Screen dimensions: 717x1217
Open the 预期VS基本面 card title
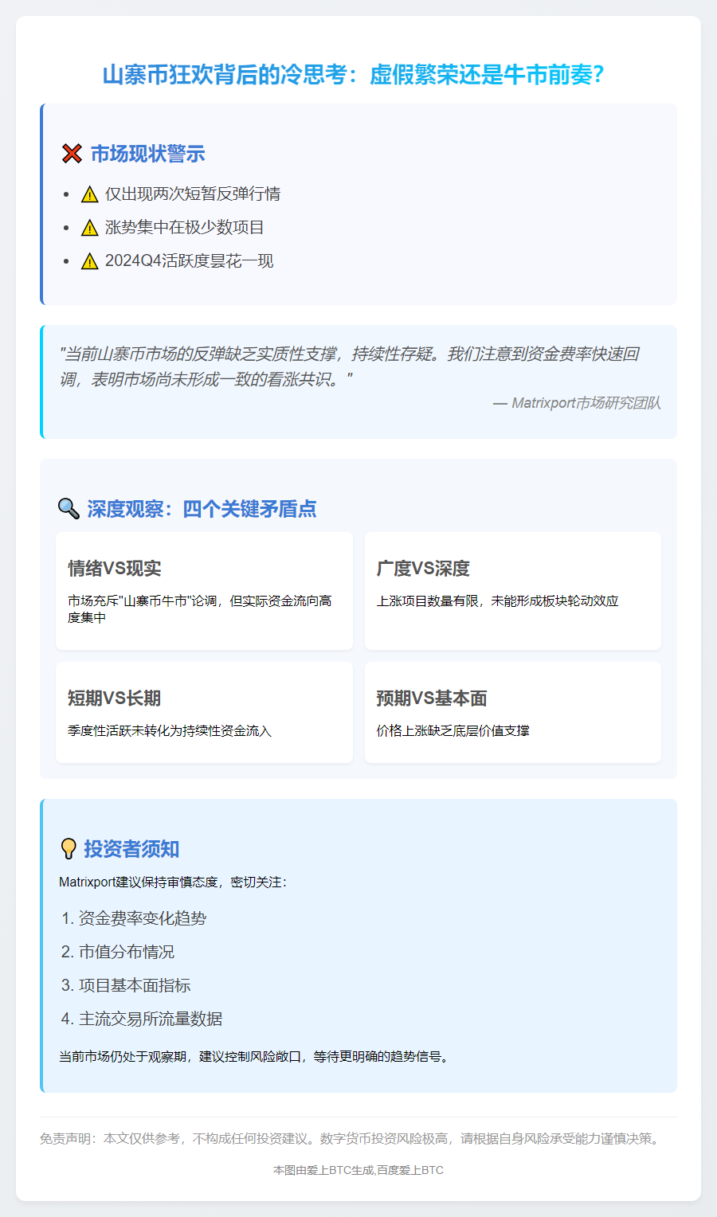(432, 699)
